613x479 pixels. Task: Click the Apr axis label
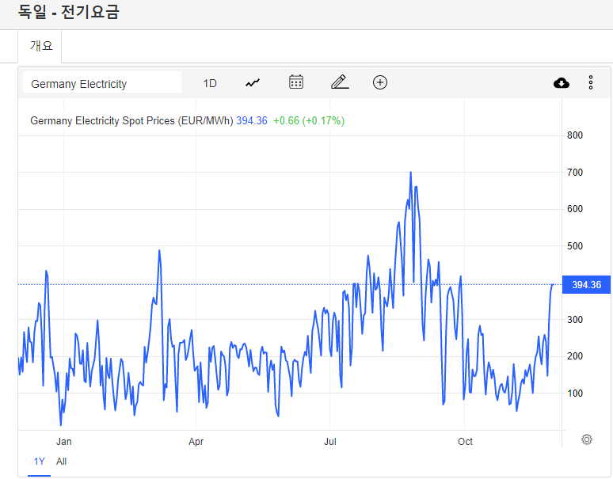tap(196, 442)
